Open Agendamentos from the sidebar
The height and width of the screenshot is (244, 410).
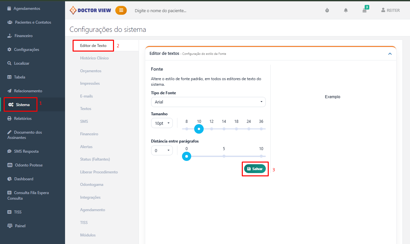pyautogui.click(x=27, y=9)
